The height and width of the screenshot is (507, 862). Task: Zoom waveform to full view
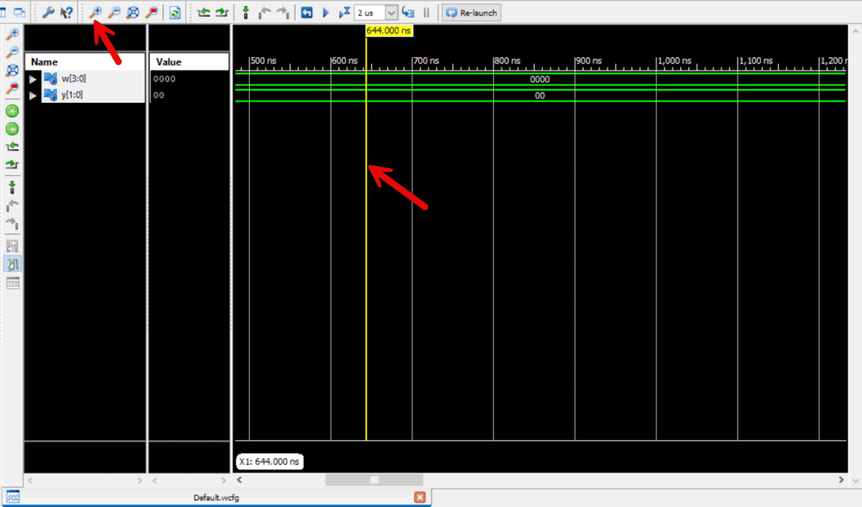coord(132,13)
